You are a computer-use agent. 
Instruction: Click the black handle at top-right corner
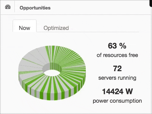tap(151, 3)
